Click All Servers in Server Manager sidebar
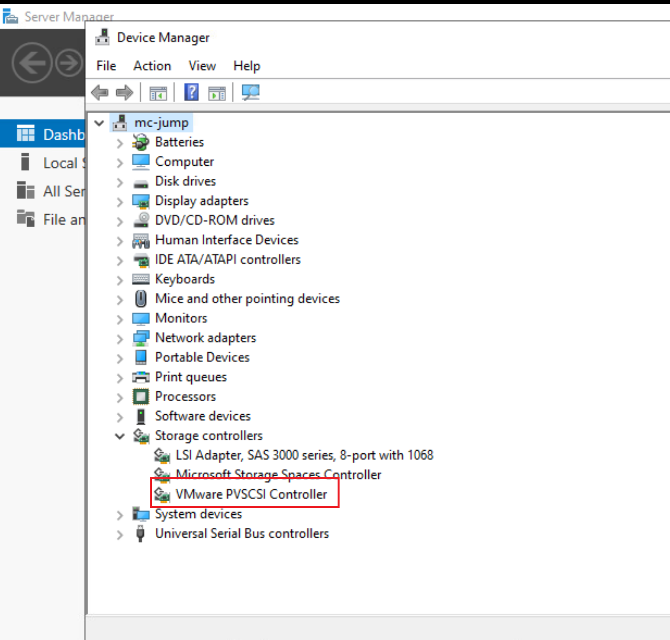This screenshot has width=670, height=640. click(x=43, y=191)
